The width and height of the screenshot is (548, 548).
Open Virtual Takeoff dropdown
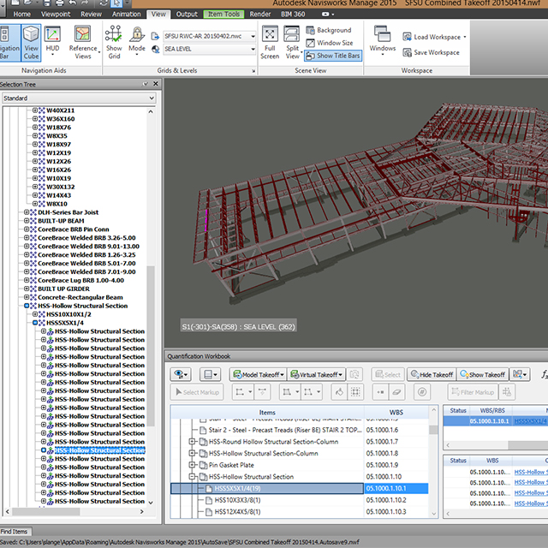(x=316, y=375)
